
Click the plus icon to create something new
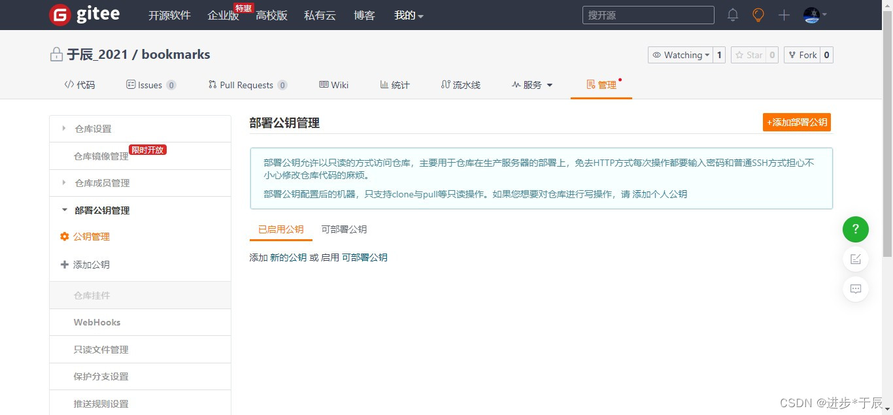point(783,14)
